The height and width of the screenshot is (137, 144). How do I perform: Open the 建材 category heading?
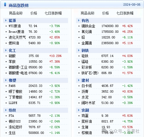(85, 80)
